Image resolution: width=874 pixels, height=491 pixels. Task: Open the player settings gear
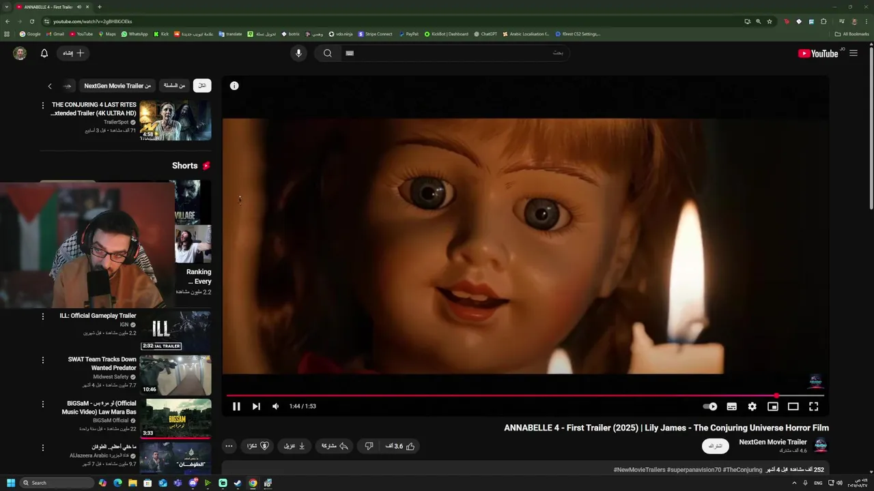point(752,406)
